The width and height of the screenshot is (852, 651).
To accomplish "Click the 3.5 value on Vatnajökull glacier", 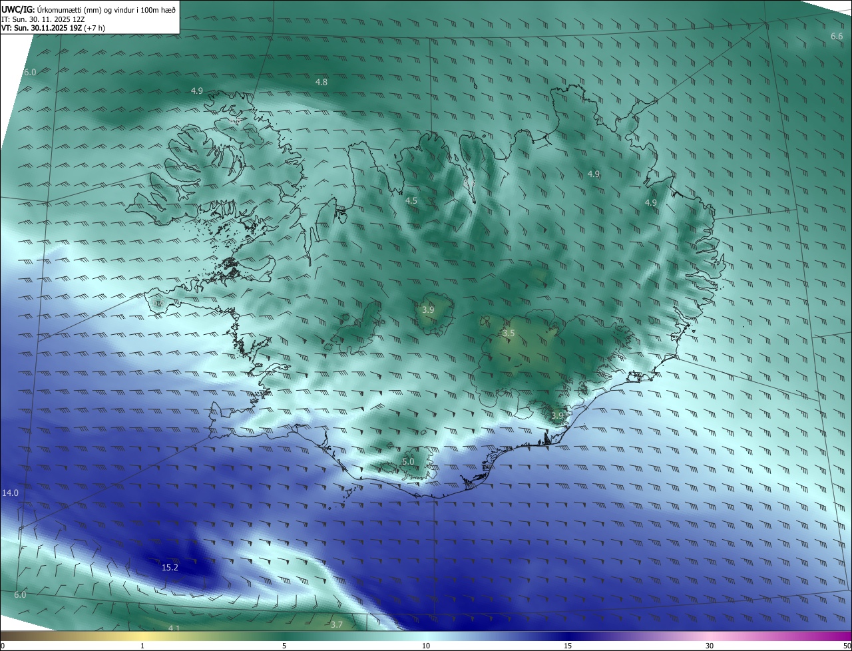I will (x=509, y=333).
